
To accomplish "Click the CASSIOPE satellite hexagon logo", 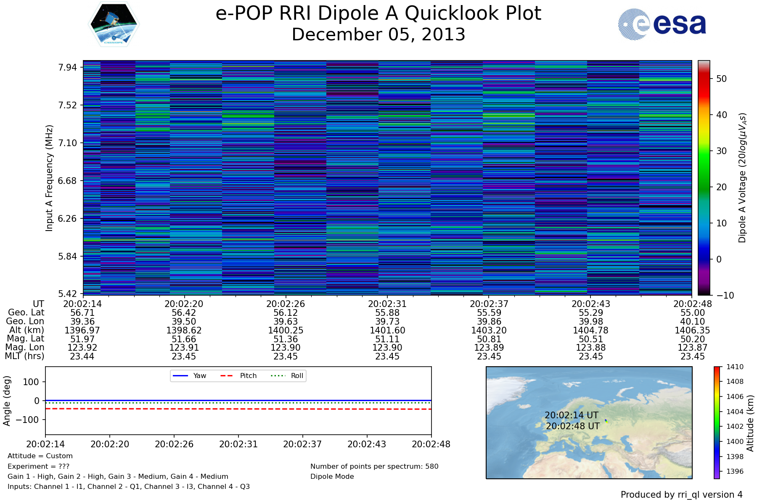I will click(114, 24).
